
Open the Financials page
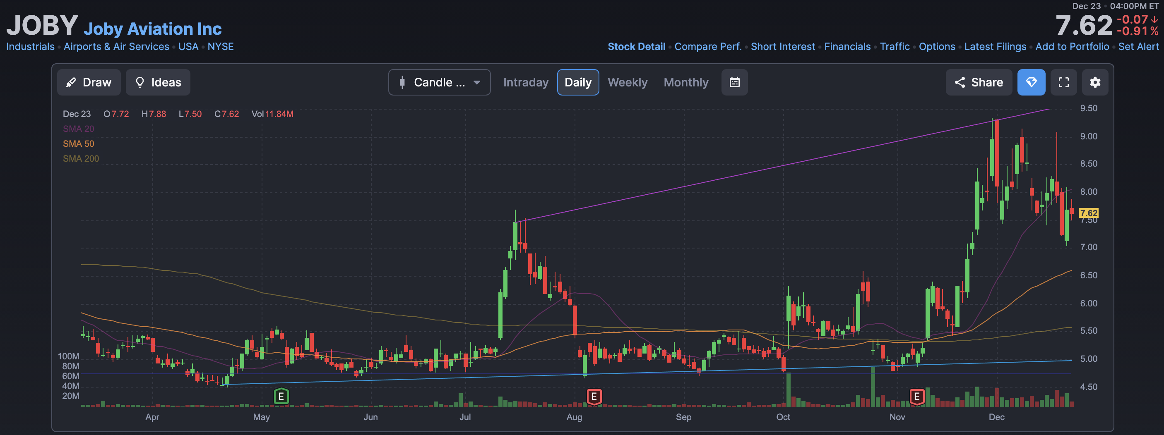tap(847, 46)
